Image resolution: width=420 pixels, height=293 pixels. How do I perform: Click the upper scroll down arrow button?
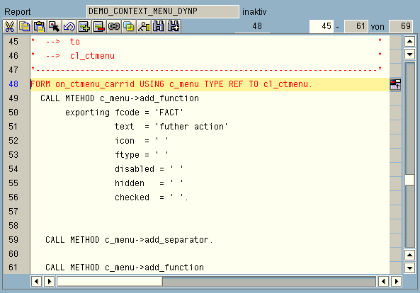point(409,54)
